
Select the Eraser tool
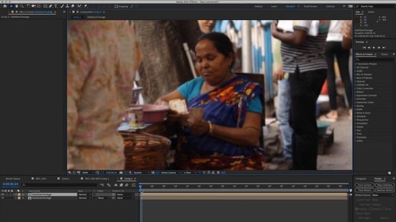pos(73,6)
